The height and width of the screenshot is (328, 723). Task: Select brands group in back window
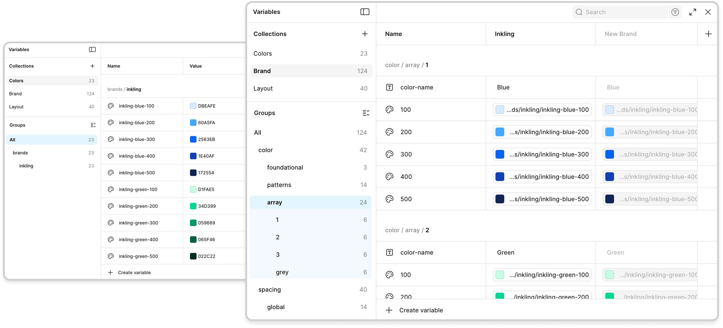(x=52, y=153)
